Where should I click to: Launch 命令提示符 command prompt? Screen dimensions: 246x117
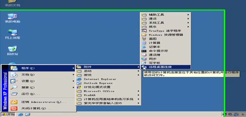pos(166,51)
